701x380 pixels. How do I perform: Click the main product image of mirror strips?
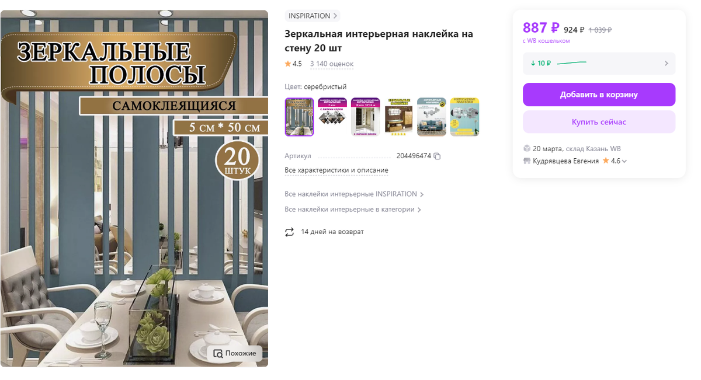(134, 189)
